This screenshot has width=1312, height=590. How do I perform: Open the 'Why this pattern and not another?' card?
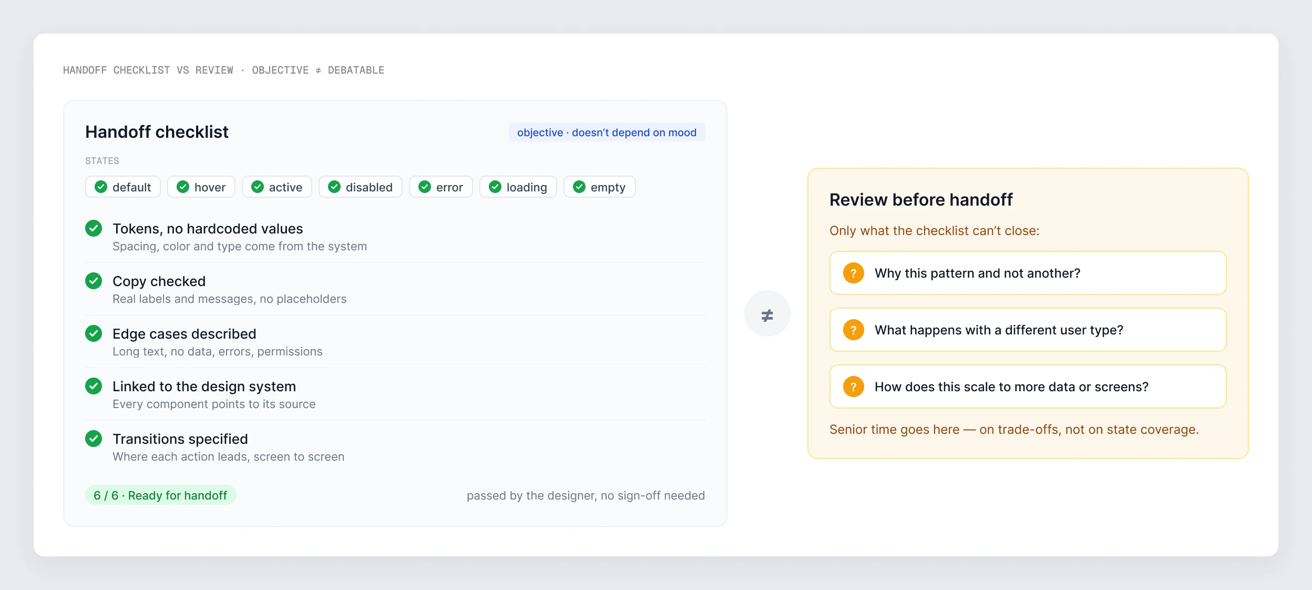(x=1028, y=273)
